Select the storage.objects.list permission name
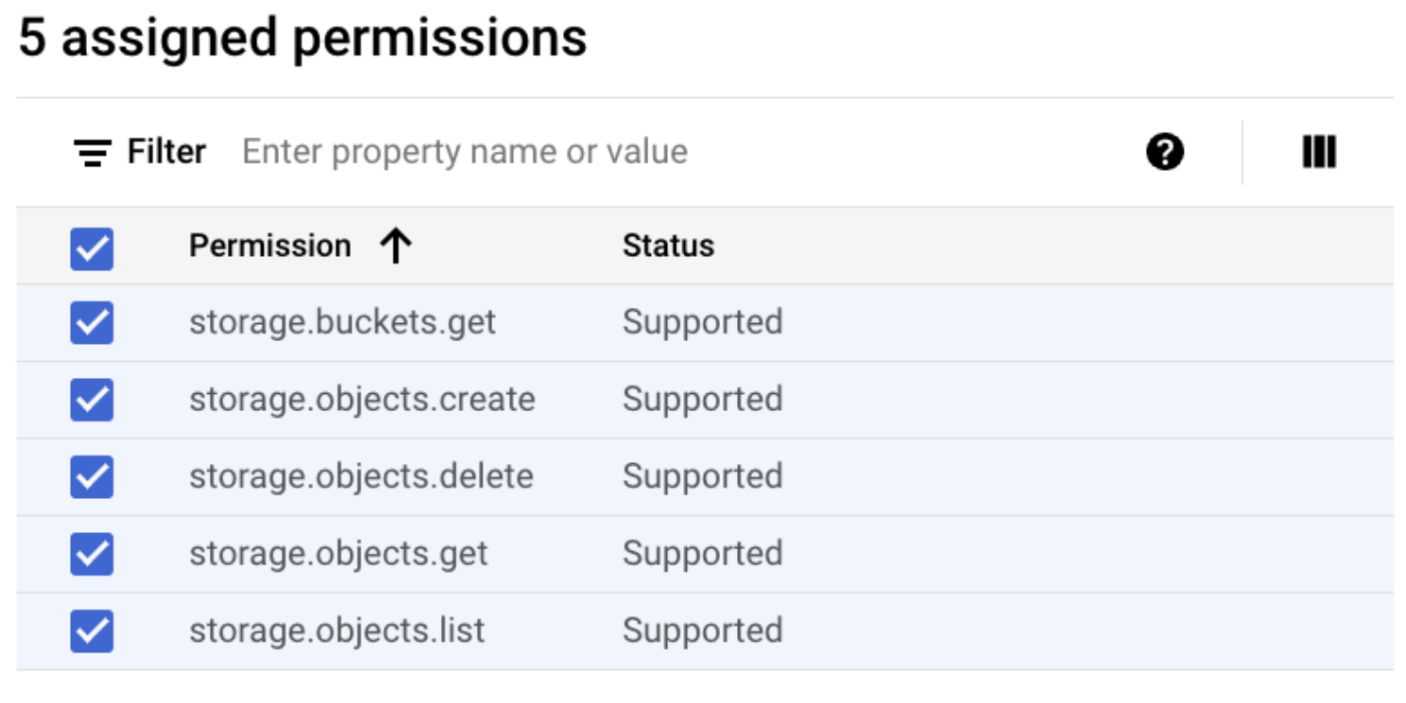This screenshot has height=703, width=1406. pos(336,631)
